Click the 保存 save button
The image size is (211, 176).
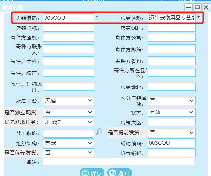tap(92, 172)
